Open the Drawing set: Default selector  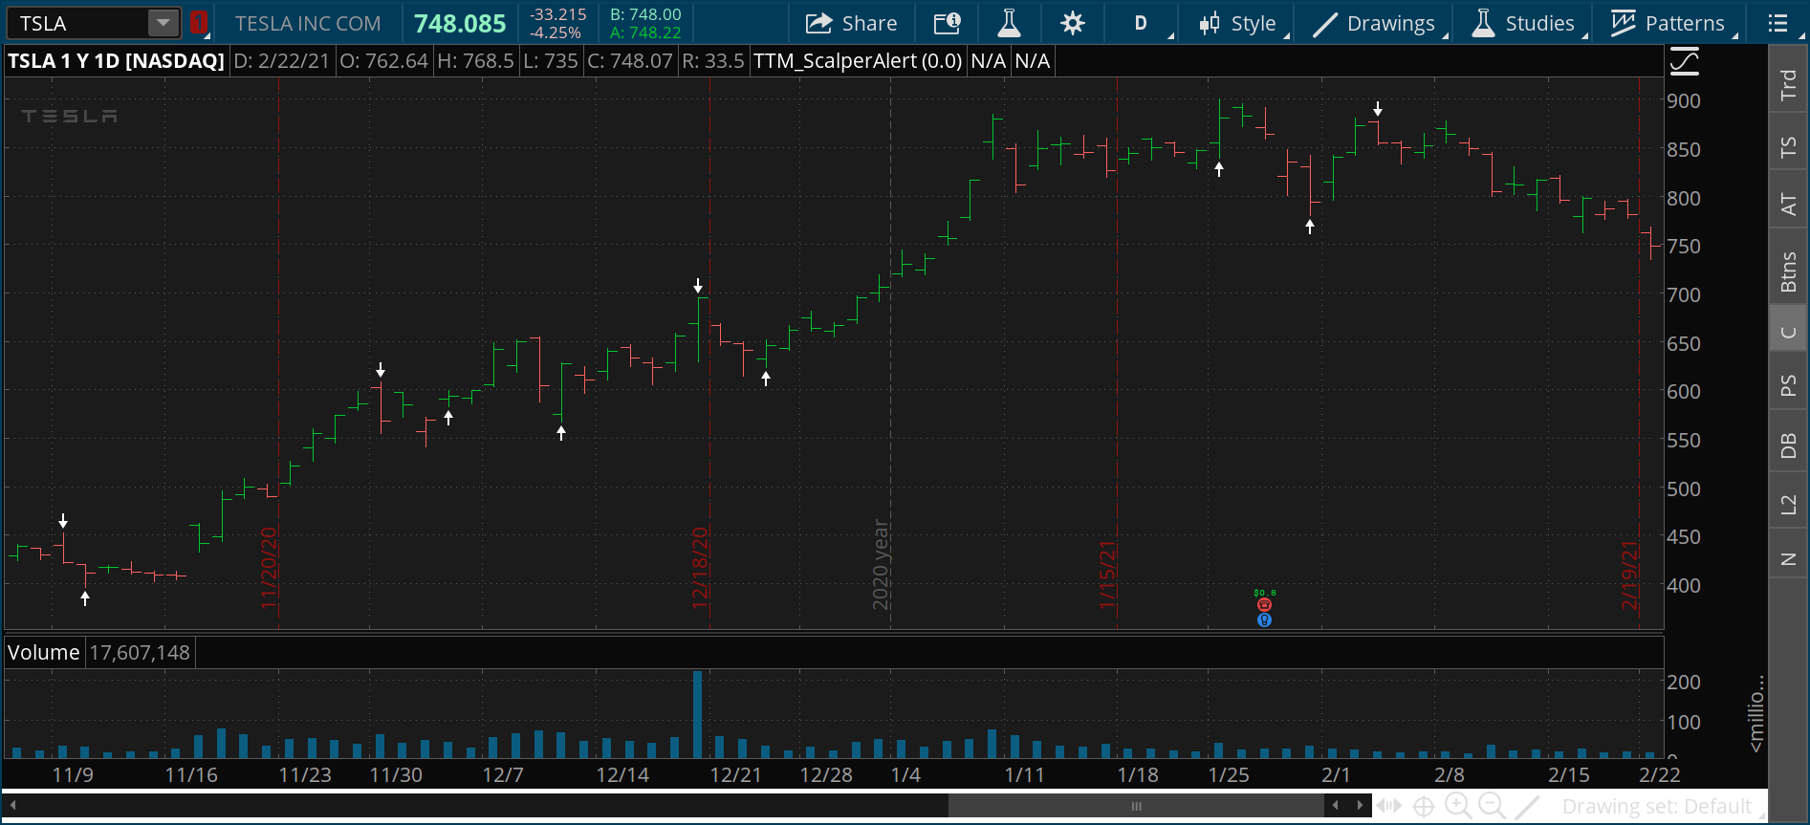point(1657,807)
